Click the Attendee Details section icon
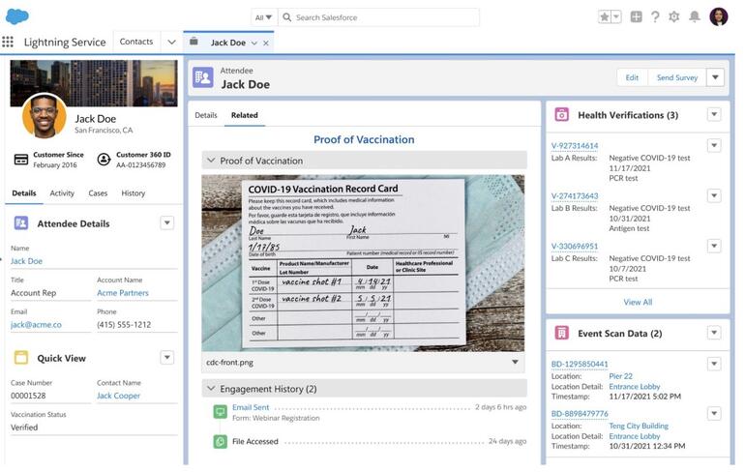745x472 pixels. click(x=21, y=222)
